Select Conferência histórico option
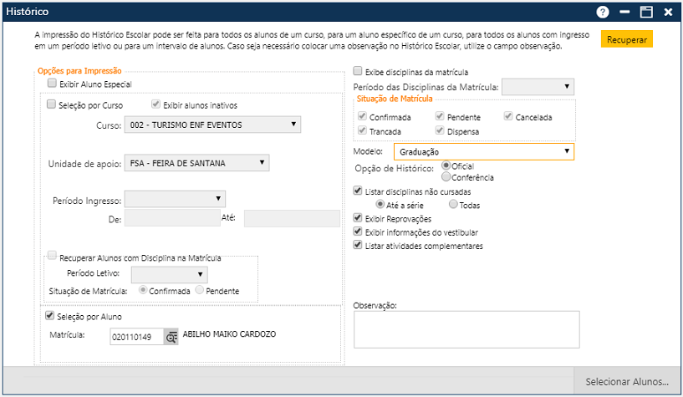The height and width of the screenshot is (397, 683). click(446, 177)
